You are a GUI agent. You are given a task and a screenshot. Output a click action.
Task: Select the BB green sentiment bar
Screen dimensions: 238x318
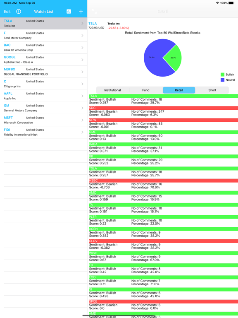163,157
